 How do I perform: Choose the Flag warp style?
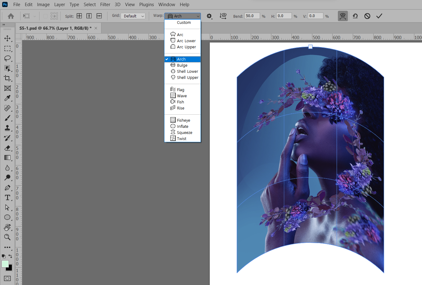coord(183,90)
